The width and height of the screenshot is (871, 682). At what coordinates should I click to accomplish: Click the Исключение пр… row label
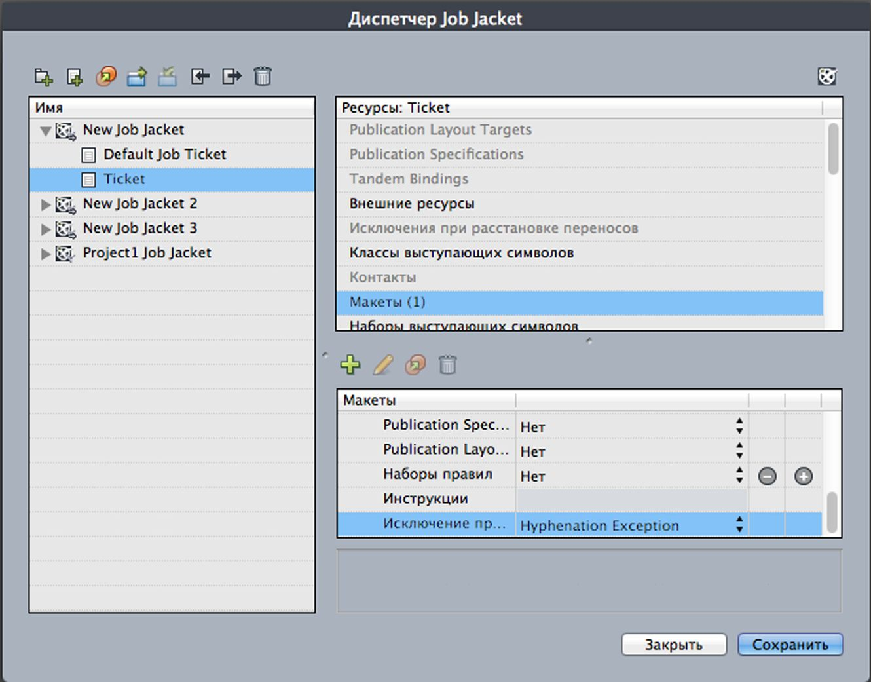tap(444, 523)
